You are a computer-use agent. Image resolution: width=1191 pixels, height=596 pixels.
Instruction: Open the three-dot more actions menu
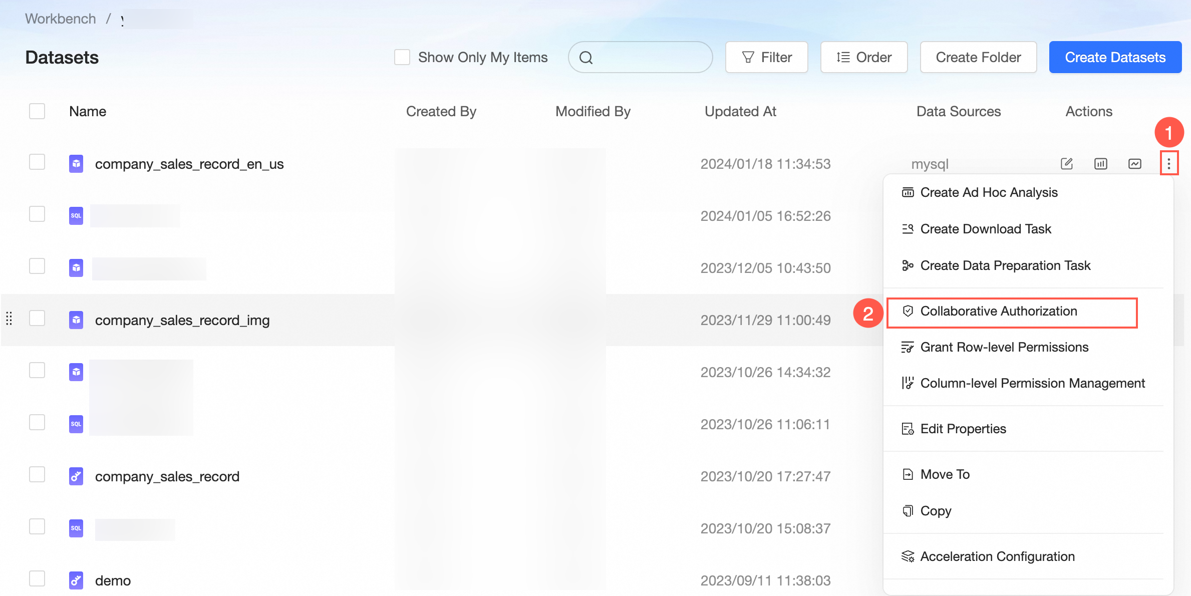[x=1168, y=164]
